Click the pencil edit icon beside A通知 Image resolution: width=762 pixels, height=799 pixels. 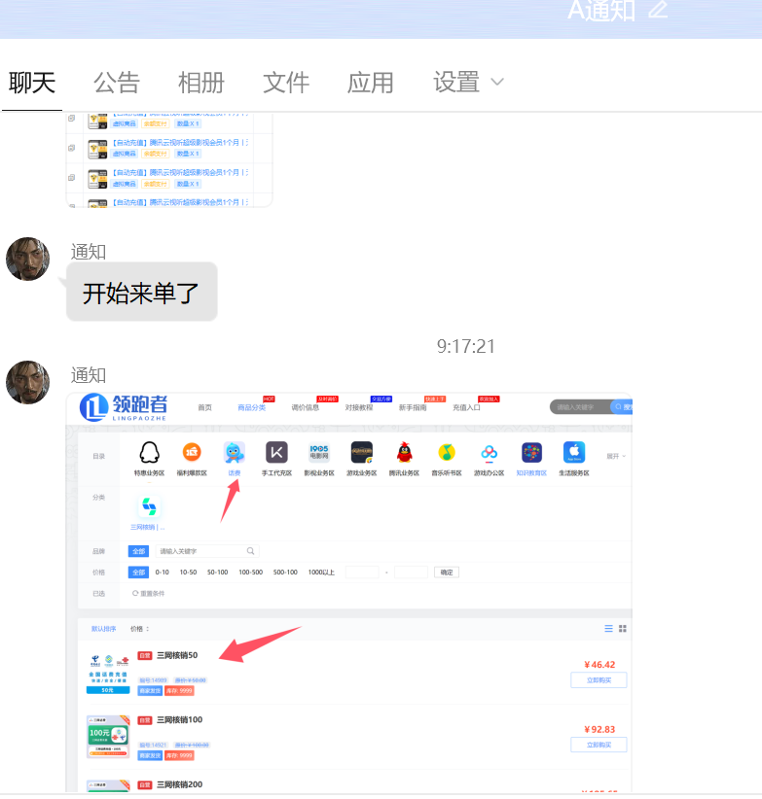click(659, 10)
